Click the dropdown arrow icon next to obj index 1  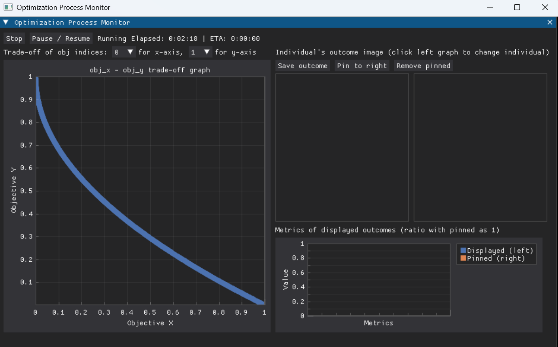207,52
